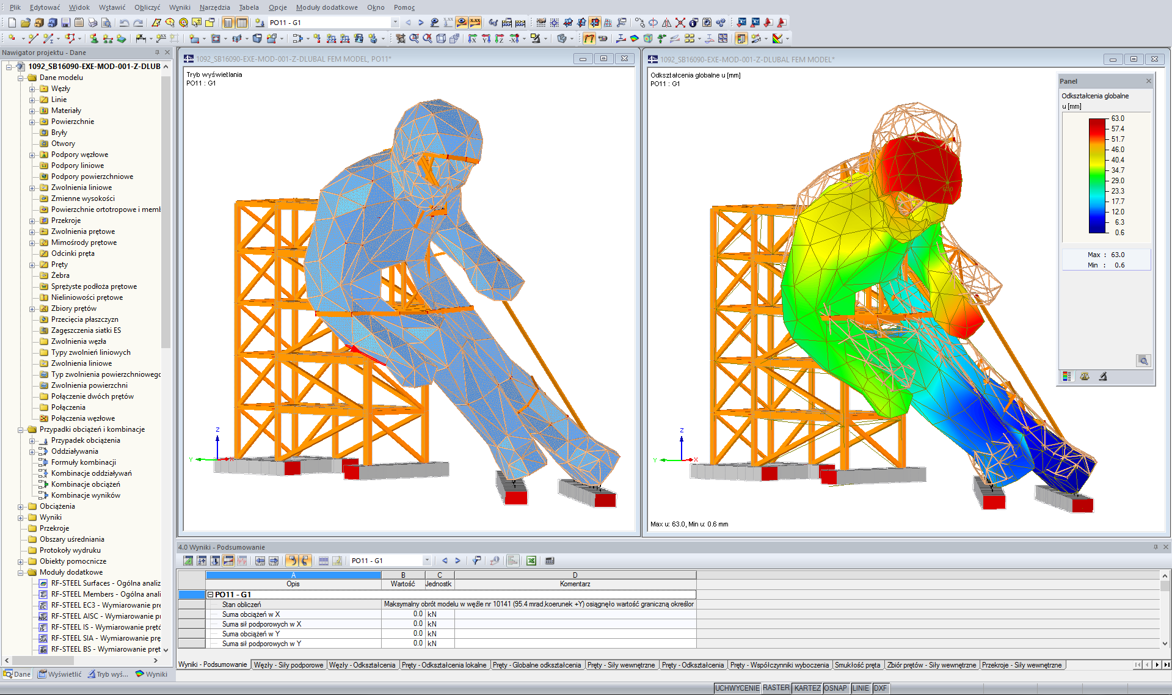Toggle UCHWYCENIE in the status bar

(737, 688)
